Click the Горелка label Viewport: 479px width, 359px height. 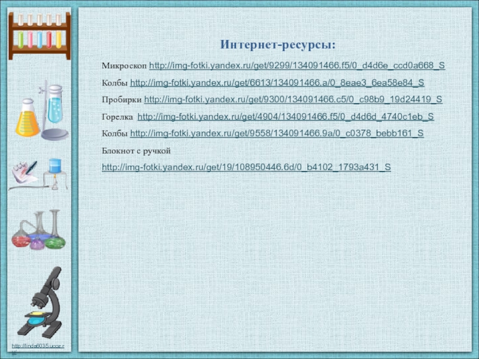click(117, 117)
